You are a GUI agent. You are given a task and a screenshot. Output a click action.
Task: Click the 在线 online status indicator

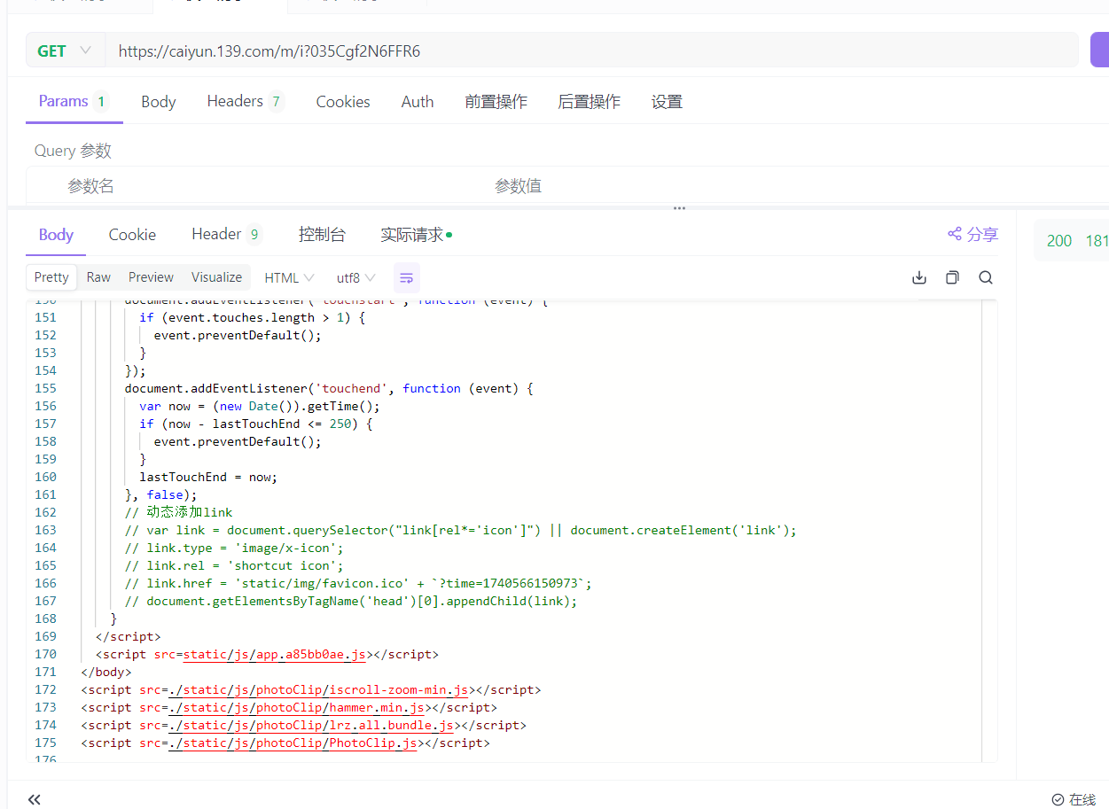[x=1074, y=799]
